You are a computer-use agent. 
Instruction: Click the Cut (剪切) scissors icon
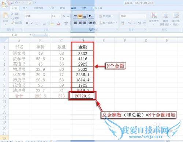12,14
